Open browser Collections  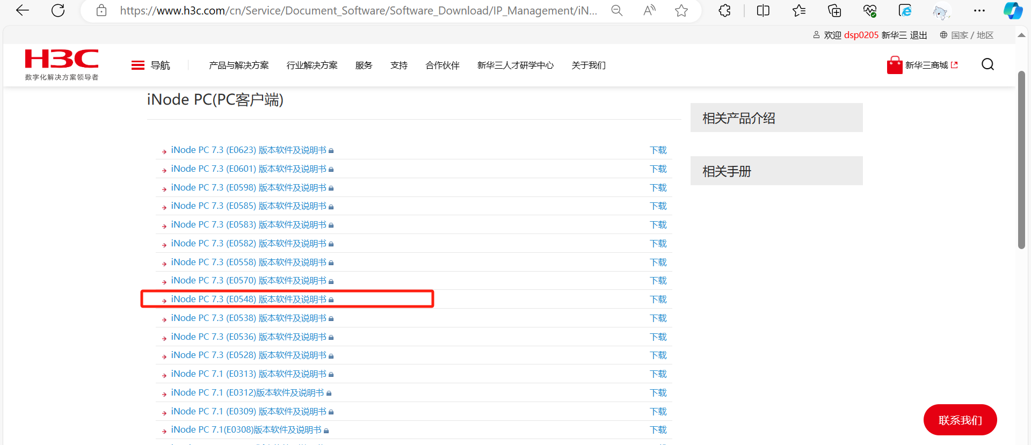tap(834, 10)
